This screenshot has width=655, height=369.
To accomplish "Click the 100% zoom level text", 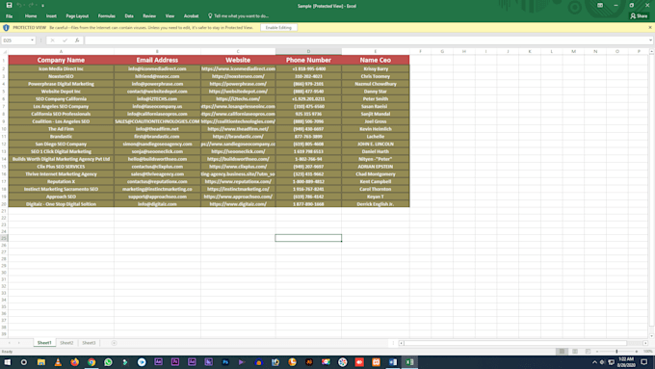I will (648, 352).
